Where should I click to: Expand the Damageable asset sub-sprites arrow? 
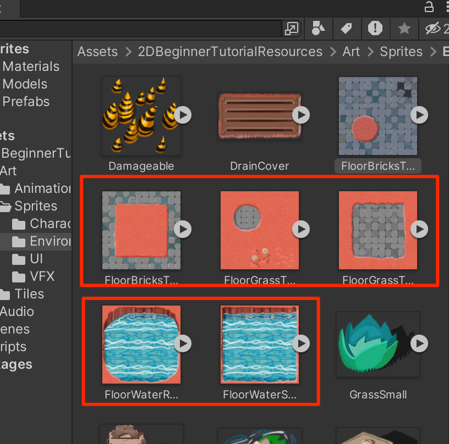(183, 115)
